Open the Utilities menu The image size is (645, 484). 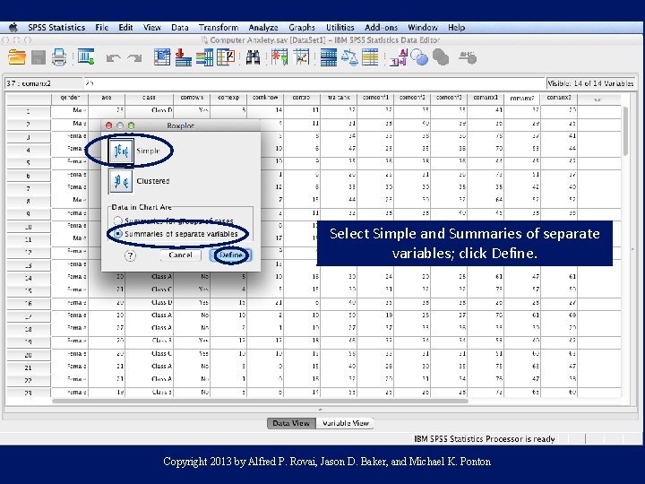(x=340, y=28)
